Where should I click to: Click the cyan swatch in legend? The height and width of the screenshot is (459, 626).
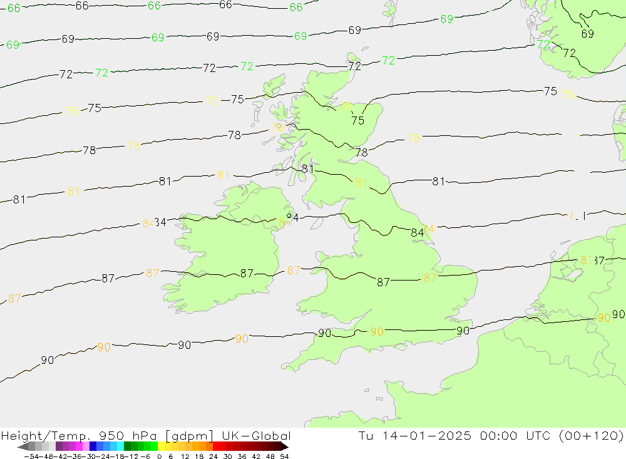[x=120, y=446]
